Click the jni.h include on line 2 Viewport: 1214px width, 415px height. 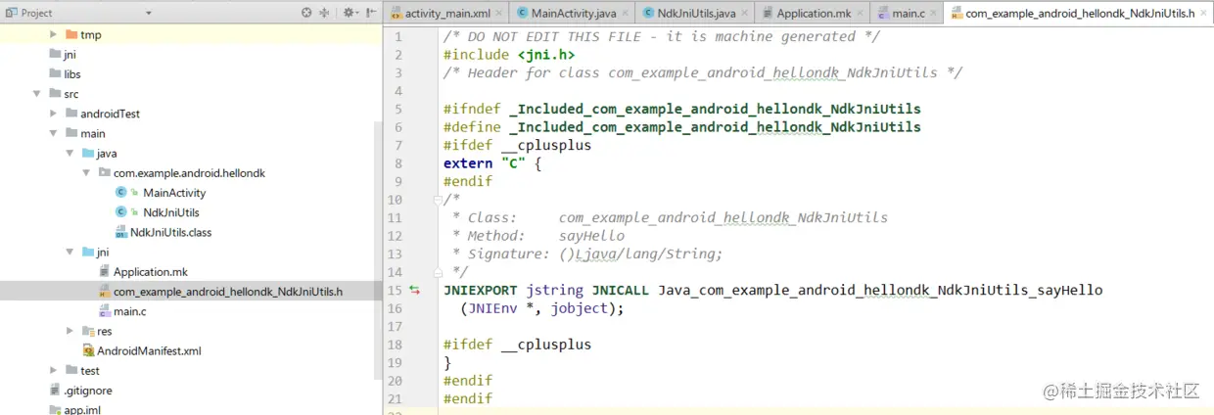[x=546, y=55]
